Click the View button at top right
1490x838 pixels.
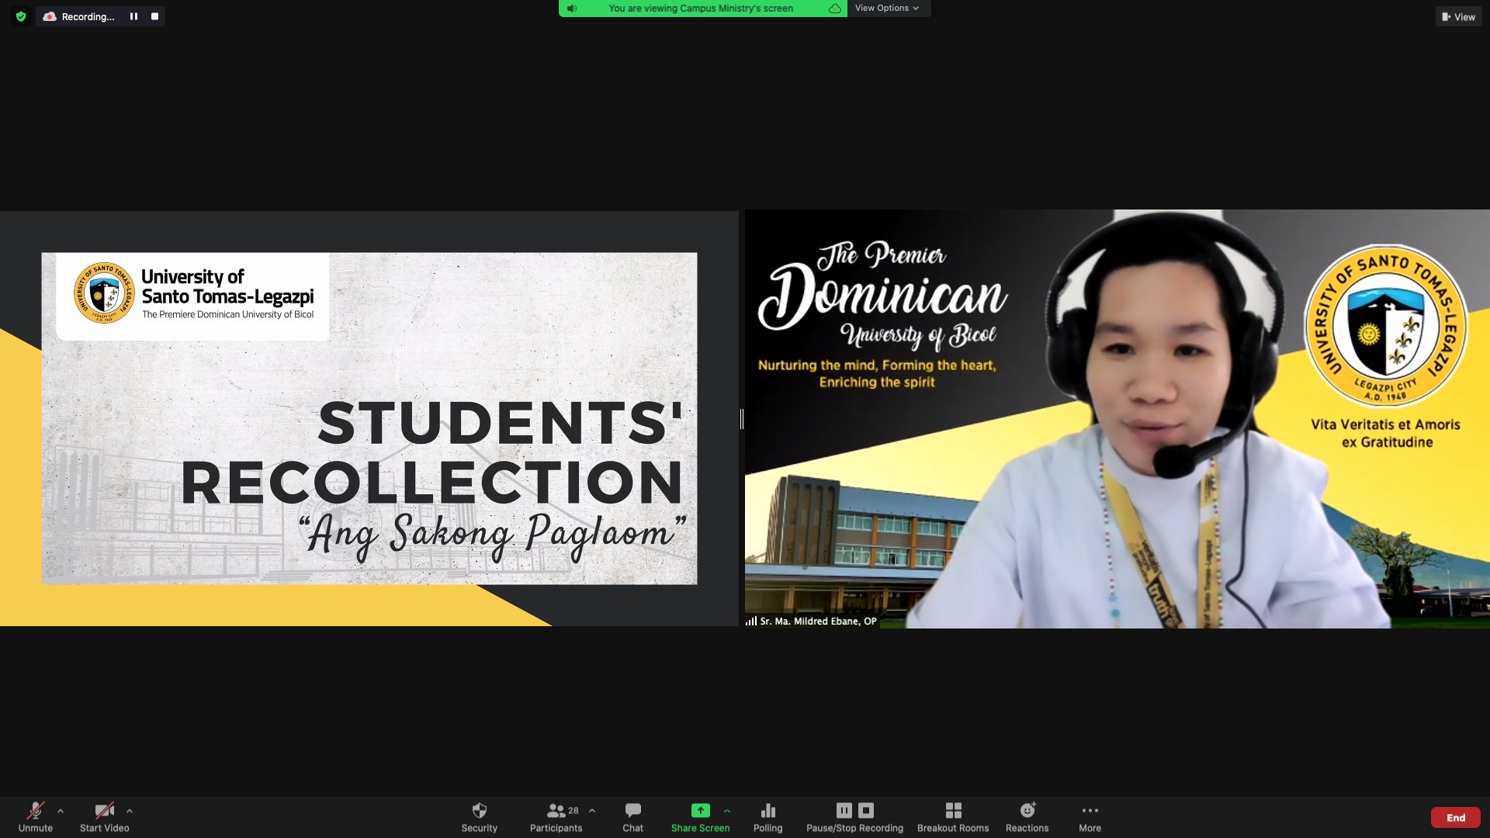click(x=1458, y=17)
